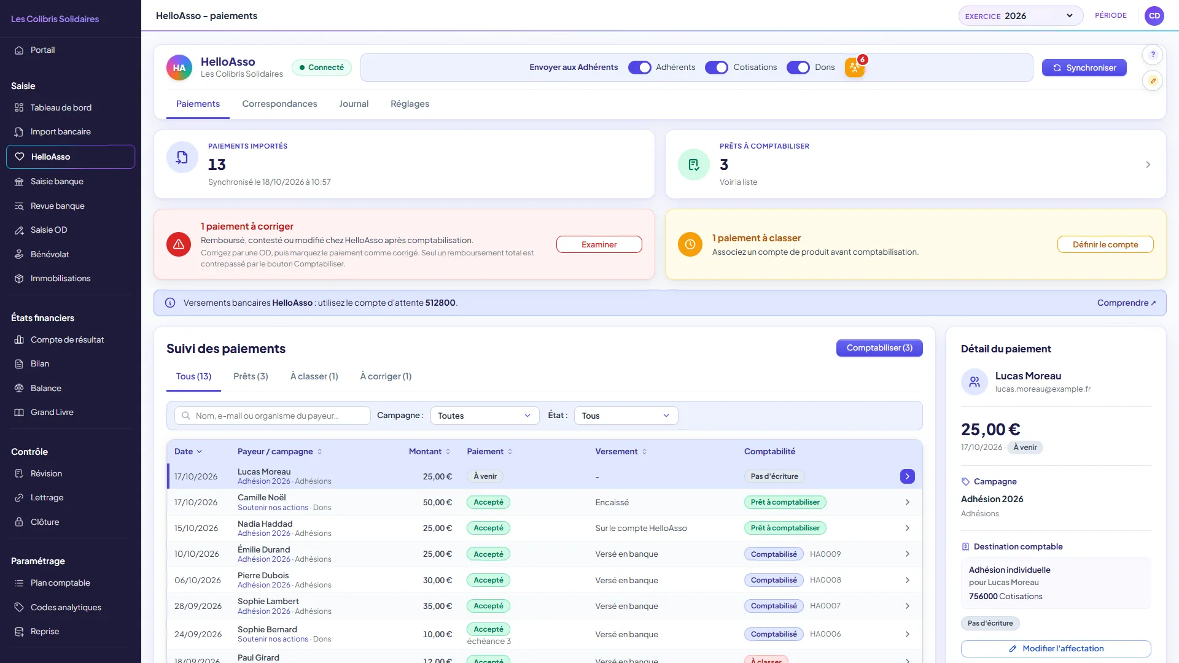
Task: Open the Comprendre link
Action: (x=1126, y=303)
